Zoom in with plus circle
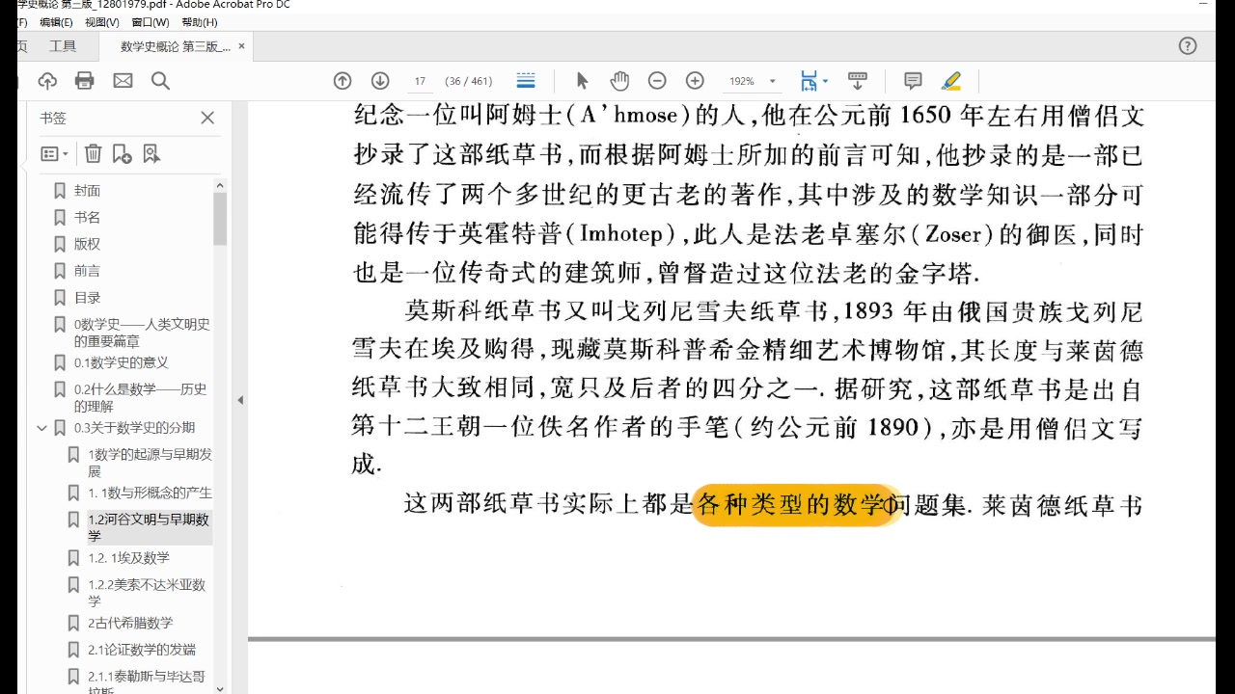 (695, 81)
